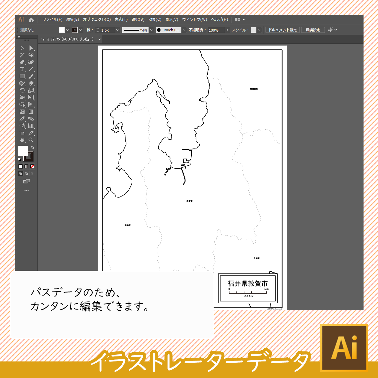Open the fill color dropdown arrow
The image size is (378, 378).
click(68, 30)
